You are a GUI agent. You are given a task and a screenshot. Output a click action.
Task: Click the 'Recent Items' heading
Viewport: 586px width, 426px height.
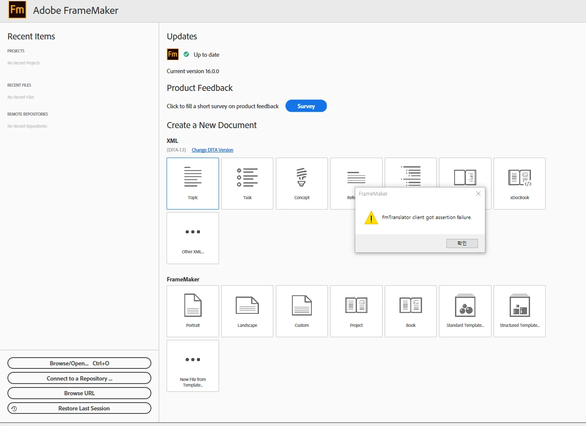pyautogui.click(x=31, y=36)
